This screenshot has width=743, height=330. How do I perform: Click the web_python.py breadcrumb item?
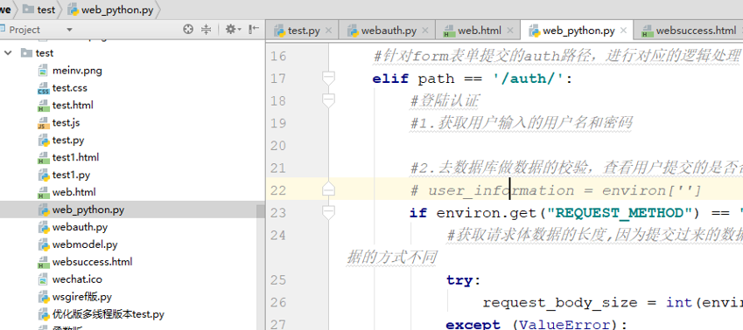111,10
